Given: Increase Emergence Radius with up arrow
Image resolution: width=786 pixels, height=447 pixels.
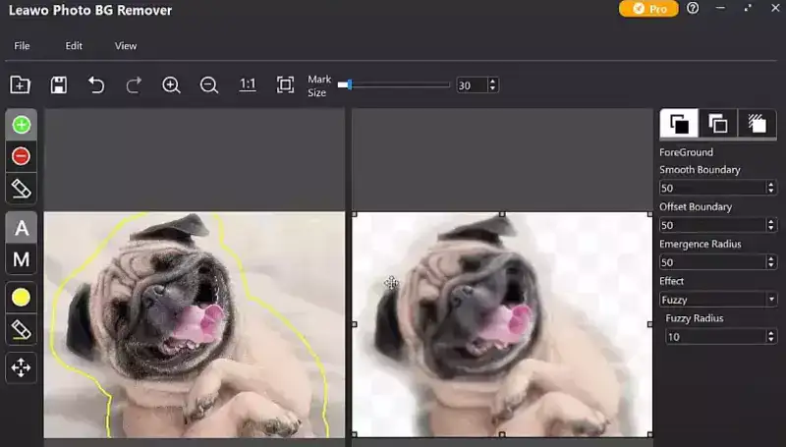Looking at the screenshot, I should [x=771, y=258].
